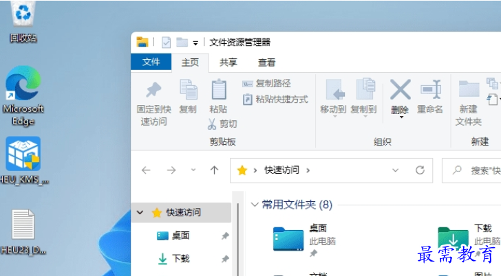
Task: Click the forward navigation arrow
Action: pyautogui.click(x=171, y=170)
